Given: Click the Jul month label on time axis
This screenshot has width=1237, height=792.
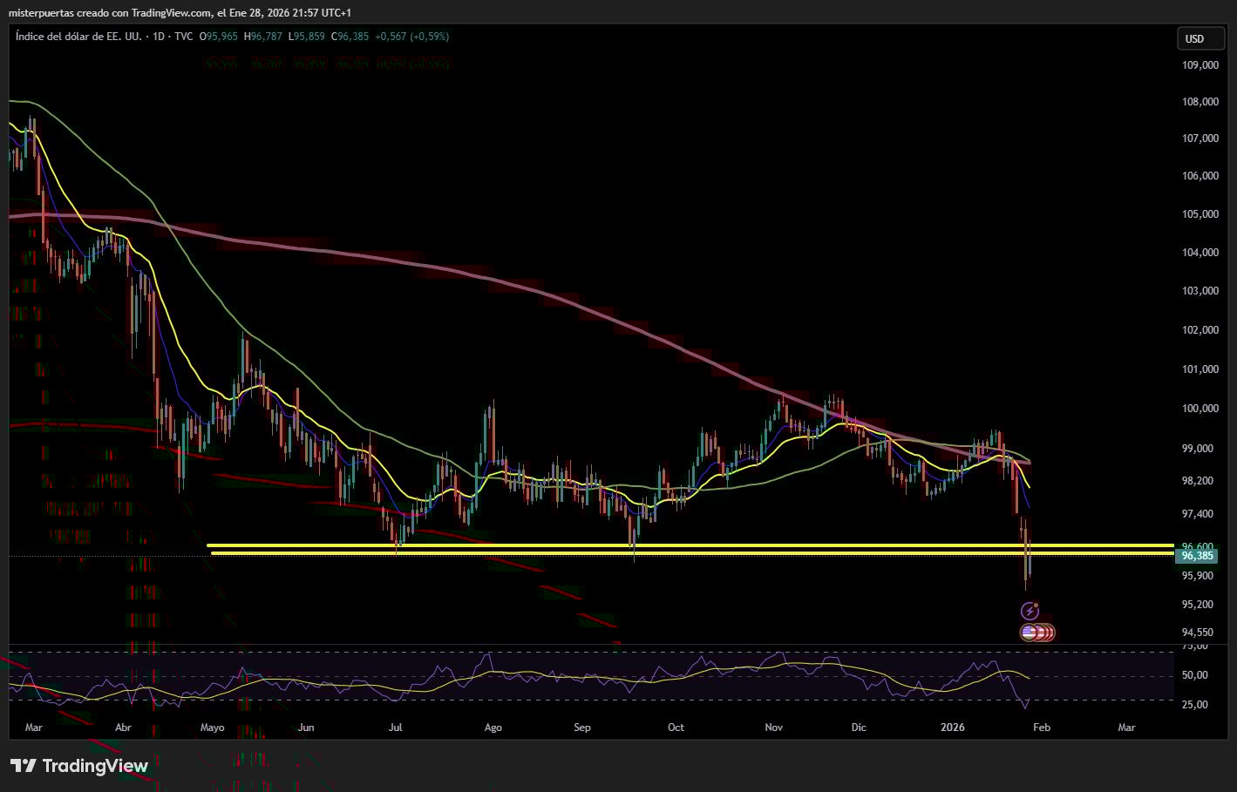Looking at the screenshot, I should pos(395,728).
